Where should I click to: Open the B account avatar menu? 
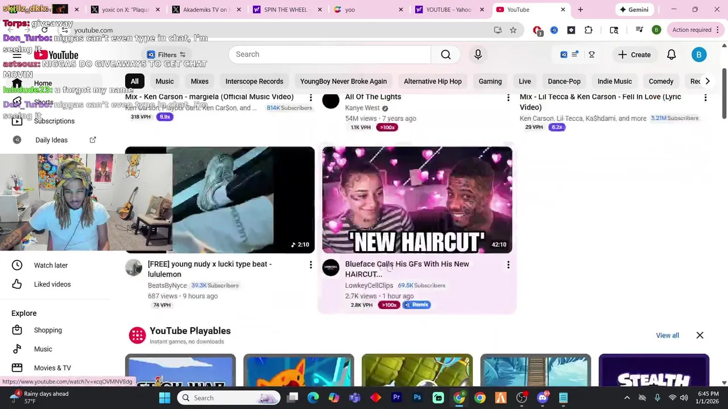point(699,55)
